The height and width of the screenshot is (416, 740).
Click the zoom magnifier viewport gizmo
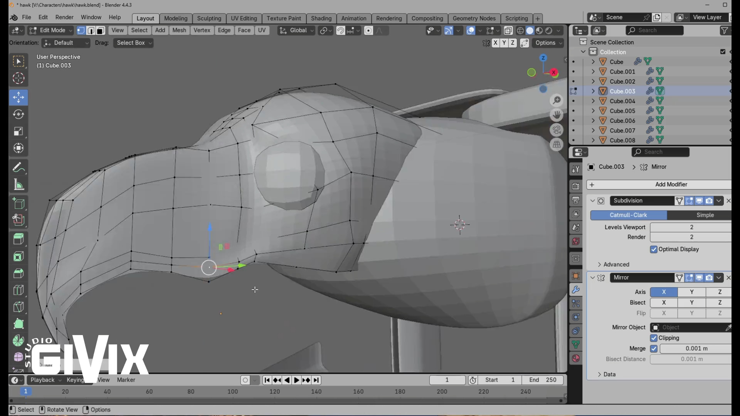click(x=557, y=101)
